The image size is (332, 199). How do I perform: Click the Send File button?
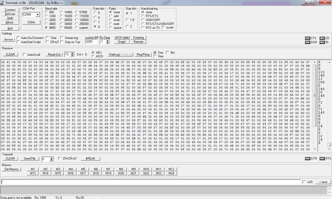click(30, 159)
